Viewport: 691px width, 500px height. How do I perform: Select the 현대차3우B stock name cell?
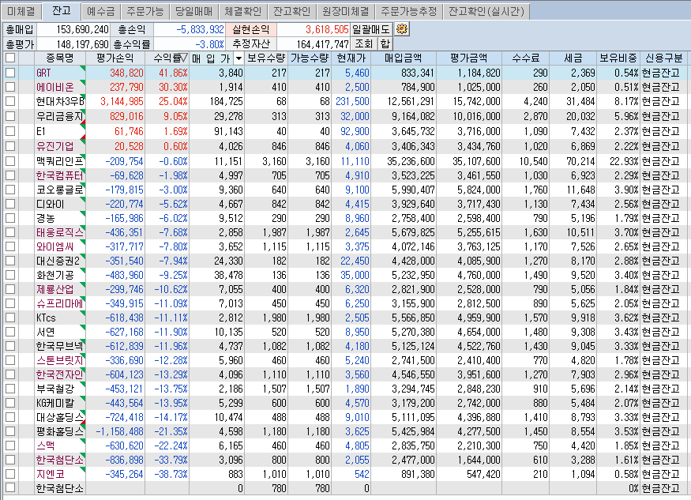point(60,101)
